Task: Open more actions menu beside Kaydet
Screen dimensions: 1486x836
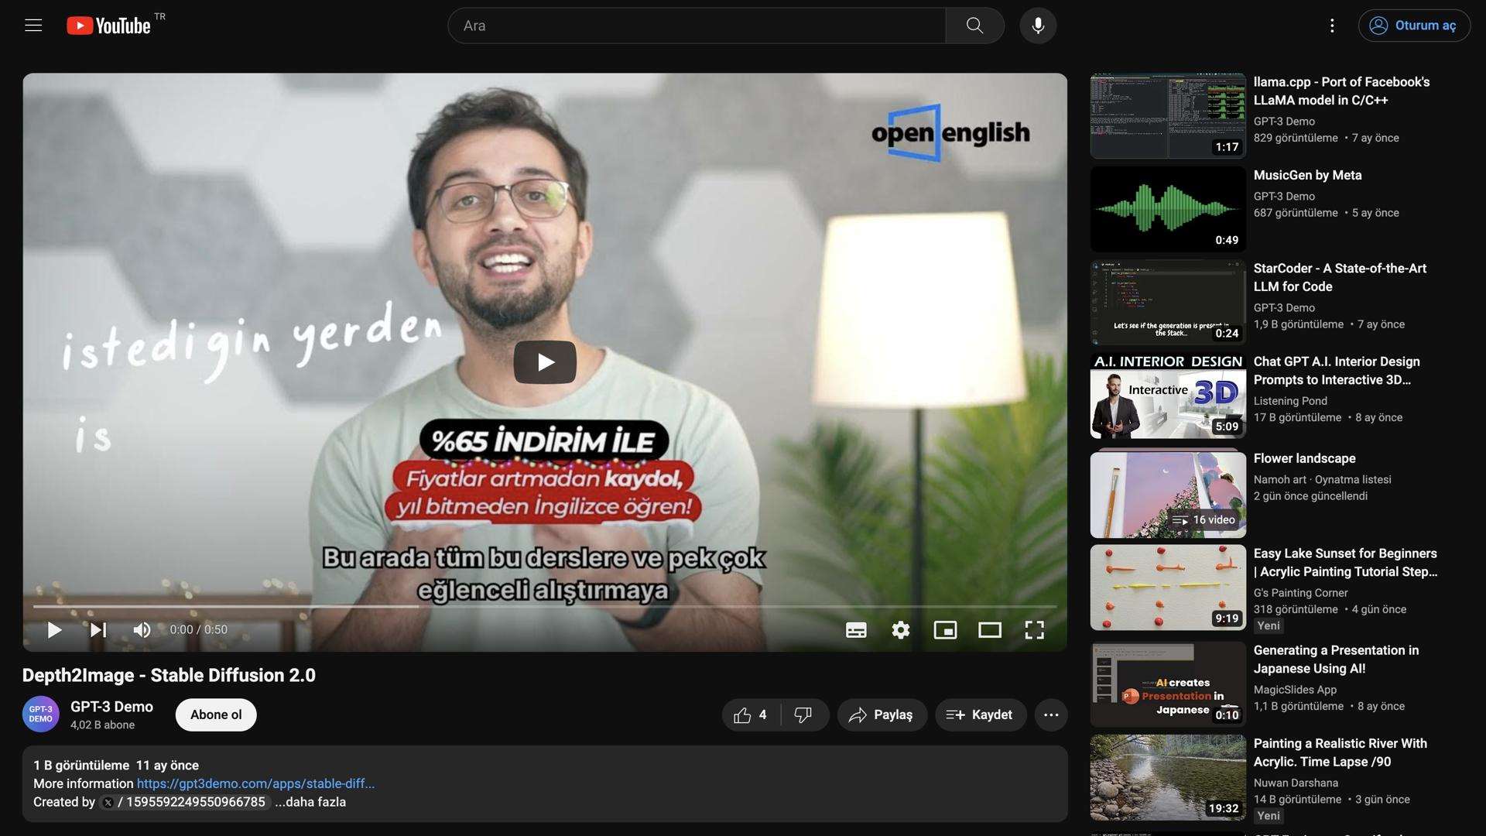Action: (1050, 715)
